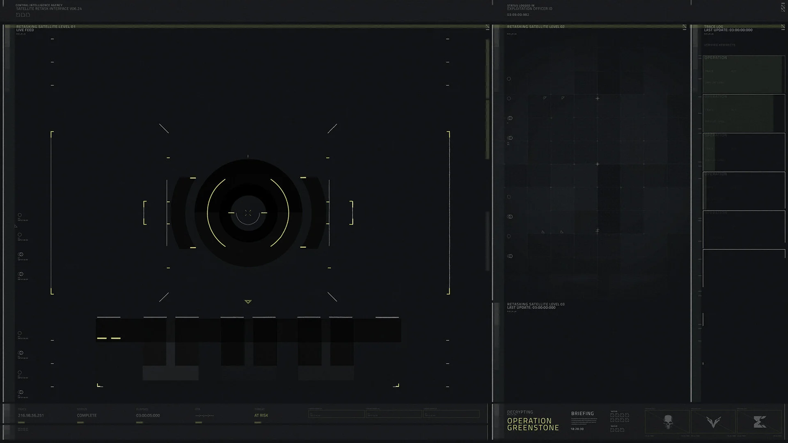
Task: Click the center crosshair of target reticle
Action: pos(248,212)
